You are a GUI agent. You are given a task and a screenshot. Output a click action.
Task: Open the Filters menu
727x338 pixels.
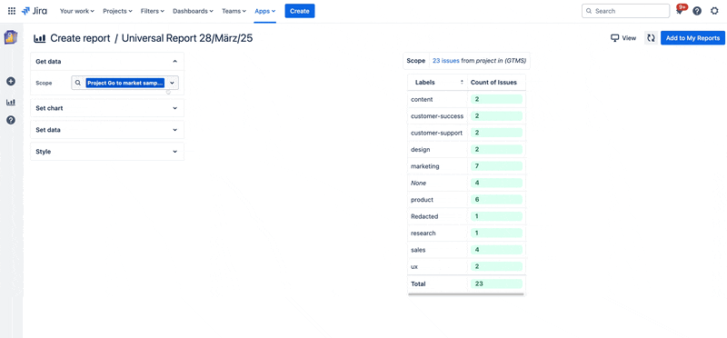pyautogui.click(x=153, y=11)
